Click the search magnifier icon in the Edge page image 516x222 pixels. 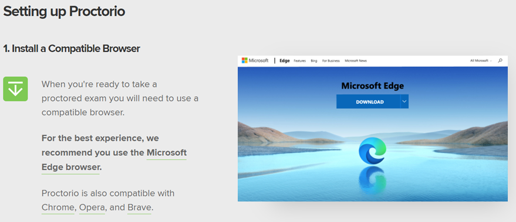500,61
